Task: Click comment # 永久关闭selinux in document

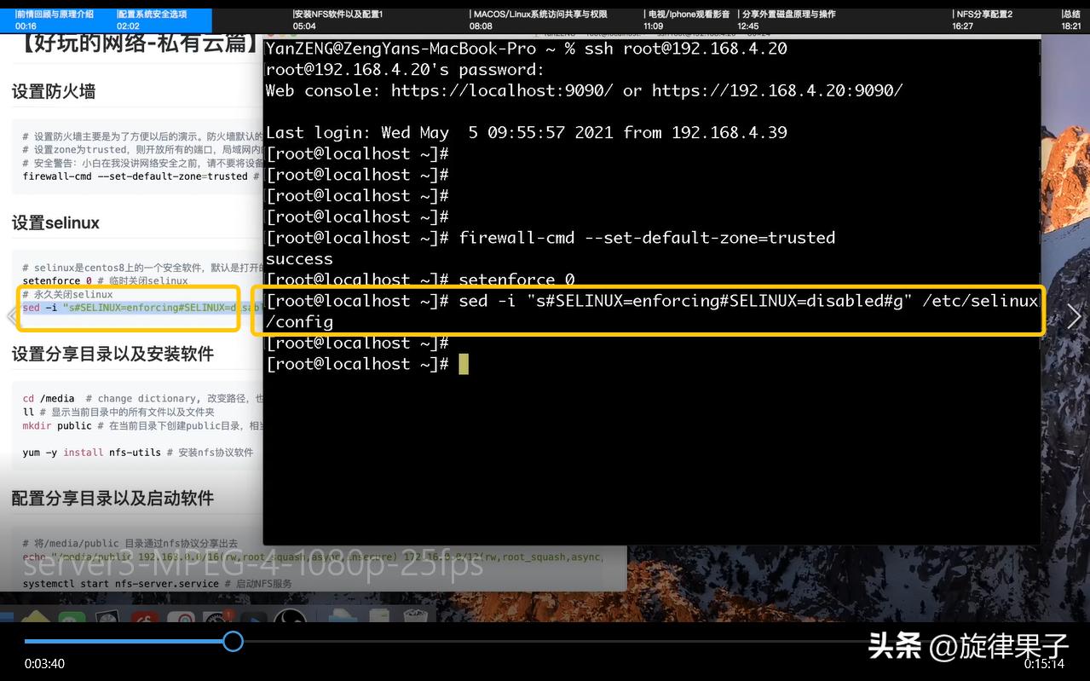Action: click(x=67, y=294)
